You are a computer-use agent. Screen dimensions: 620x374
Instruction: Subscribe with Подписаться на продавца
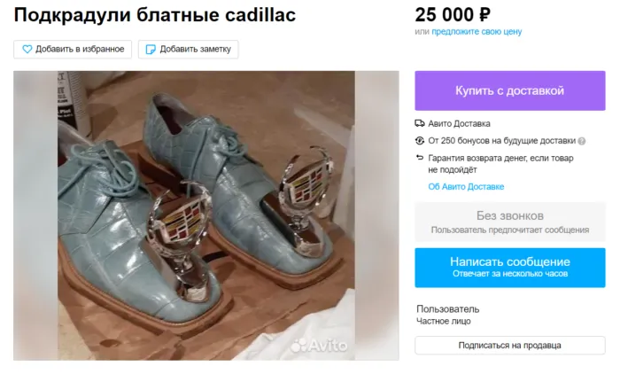[510, 345]
